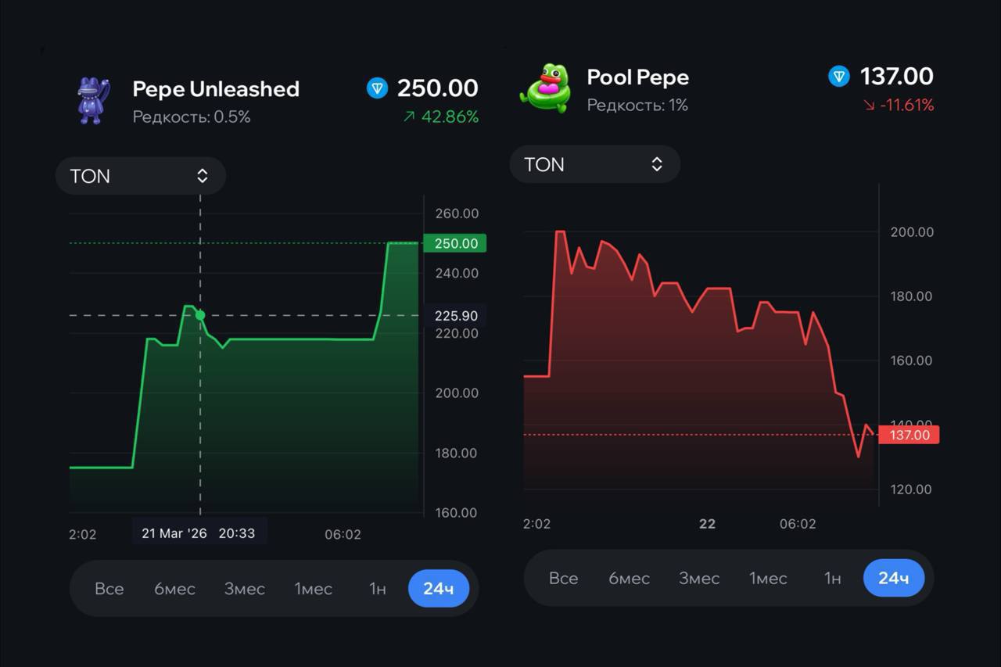The height and width of the screenshot is (667, 1001).
Task: Select the 24ч range on Pool Pepe chart
Action: point(893,578)
